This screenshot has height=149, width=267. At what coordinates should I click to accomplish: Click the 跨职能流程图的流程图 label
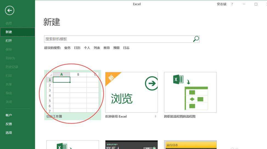[x=180, y=116]
